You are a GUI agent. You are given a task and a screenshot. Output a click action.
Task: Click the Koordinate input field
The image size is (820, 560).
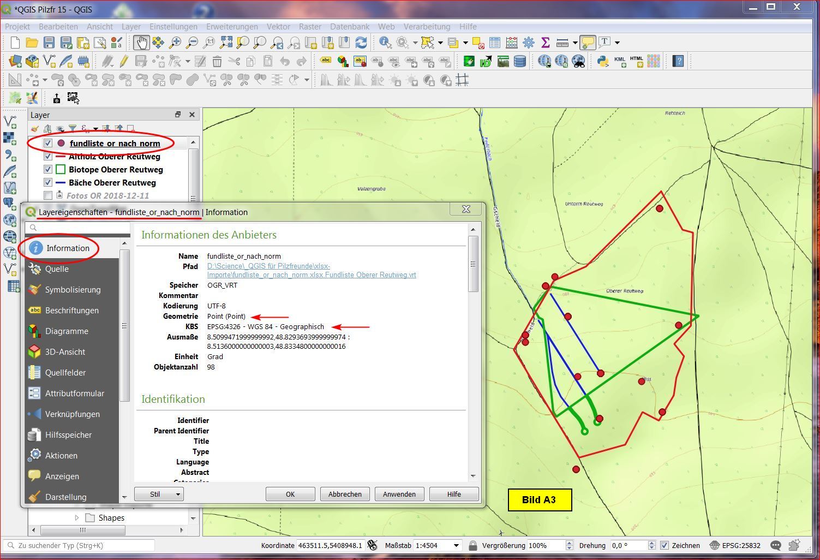pyautogui.click(x=331, y=545)
